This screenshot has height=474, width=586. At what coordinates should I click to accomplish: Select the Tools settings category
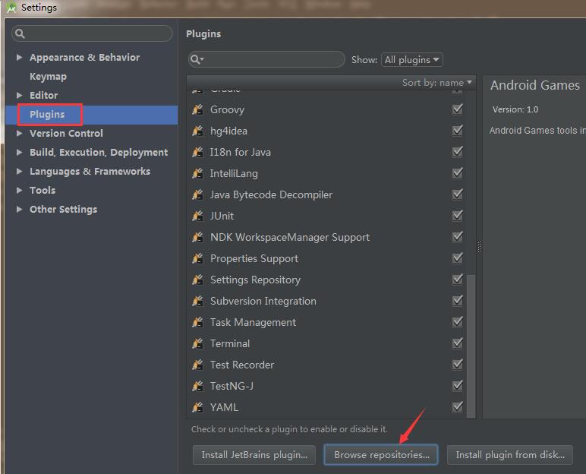pyautogui.click(x=43, y=191)
